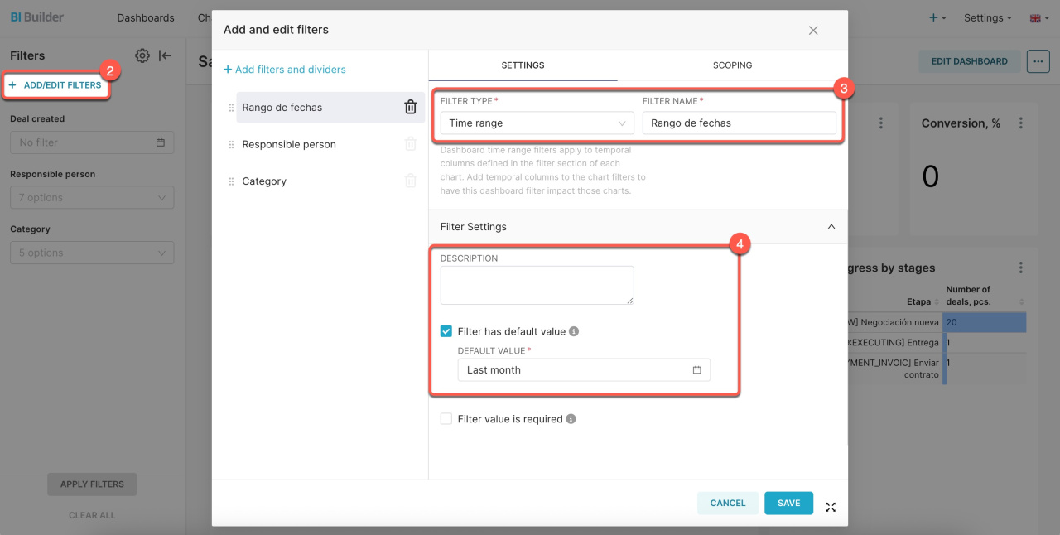
Task: Click the filters settings gear icon
Action: [x=142, y=55]
